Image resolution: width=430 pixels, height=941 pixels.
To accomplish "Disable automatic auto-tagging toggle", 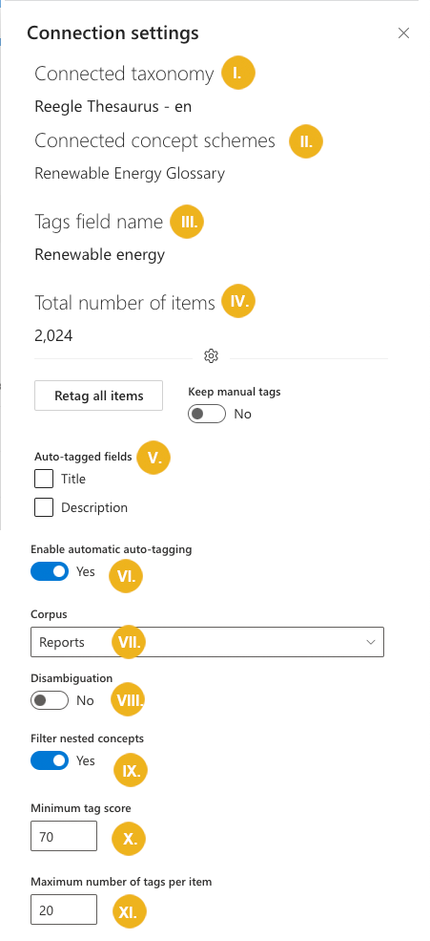I will pyautogui.click(x=50, y=572).
